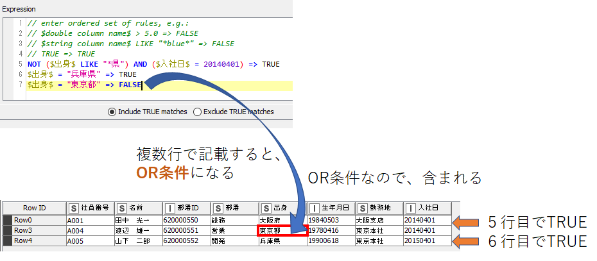Click the name cell 渡辺 雄一
This screenshot has width=597, height=261.
pyautogui.click(x=138, y=230)
